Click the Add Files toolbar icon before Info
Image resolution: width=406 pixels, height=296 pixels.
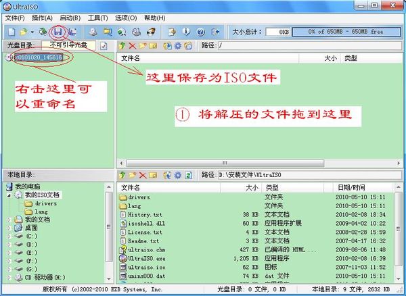[x=172, y=32]
